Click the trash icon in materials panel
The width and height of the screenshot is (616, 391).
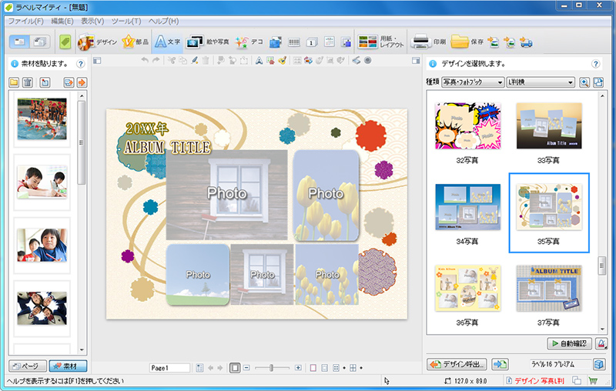pos(28,82)
